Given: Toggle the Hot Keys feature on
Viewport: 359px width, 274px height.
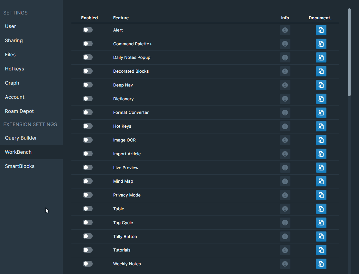Looking at the screenshot, I should coord(87,126).
